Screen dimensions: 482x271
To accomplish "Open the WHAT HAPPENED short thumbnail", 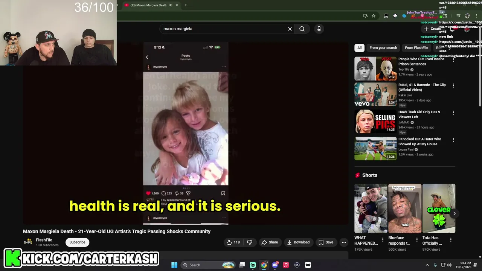I will click(x=371, y=209).
